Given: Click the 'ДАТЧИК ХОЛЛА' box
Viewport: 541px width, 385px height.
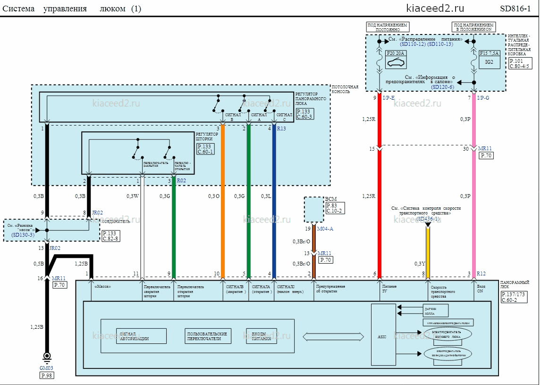Looking at the screenshot, I should click(435, 310).
